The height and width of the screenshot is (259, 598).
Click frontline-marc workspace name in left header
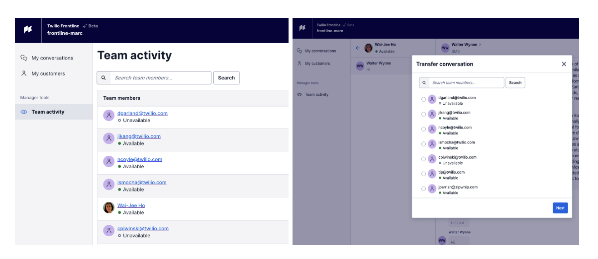(x=65, y=33)
